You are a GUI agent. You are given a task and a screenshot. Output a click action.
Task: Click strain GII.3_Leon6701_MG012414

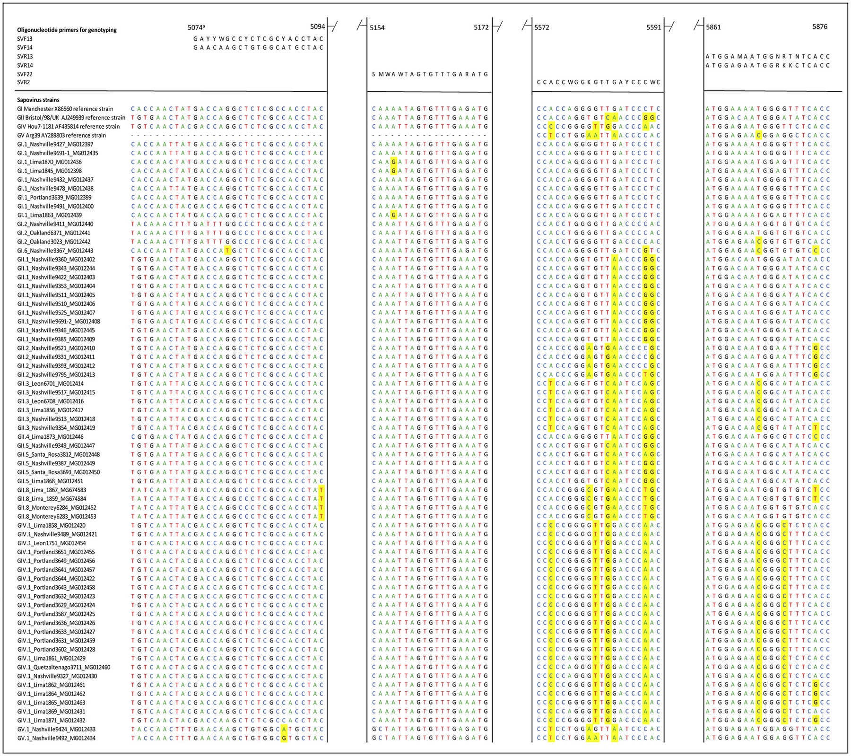(x=50, y=384)
